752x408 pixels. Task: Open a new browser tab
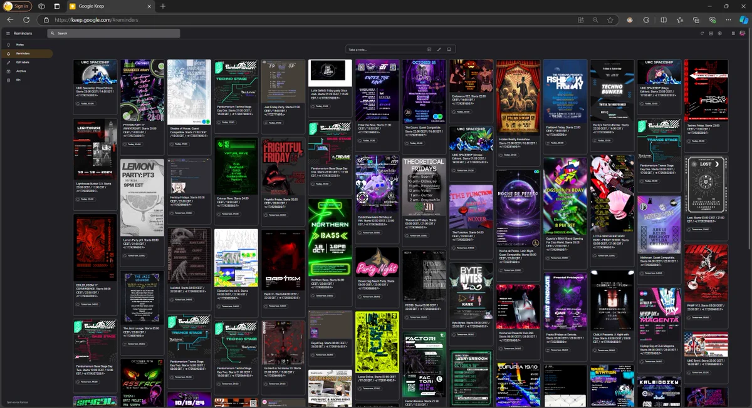pyautogui.click(x=163, y=6)
